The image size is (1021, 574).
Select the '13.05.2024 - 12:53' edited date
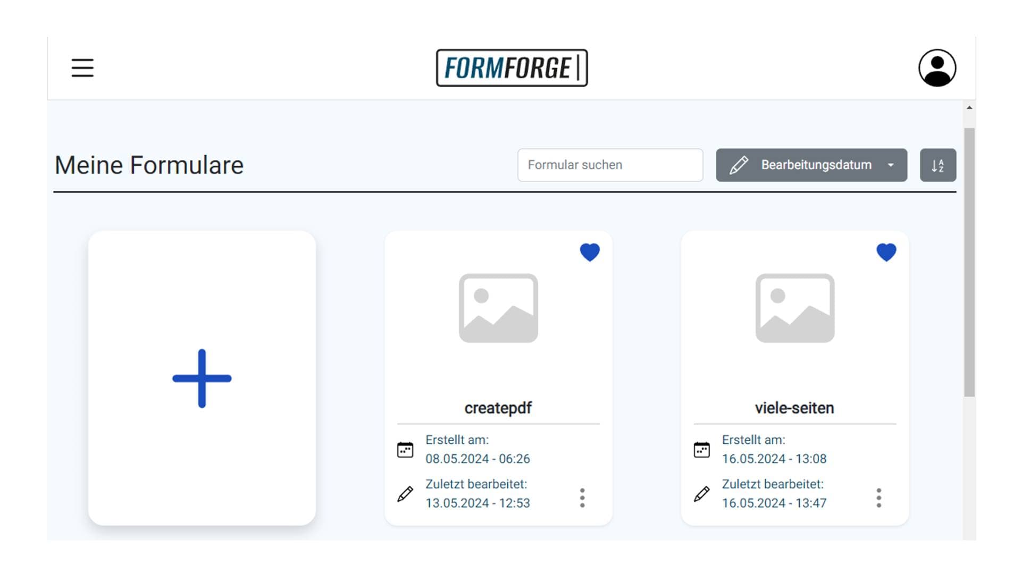(478, 503)
